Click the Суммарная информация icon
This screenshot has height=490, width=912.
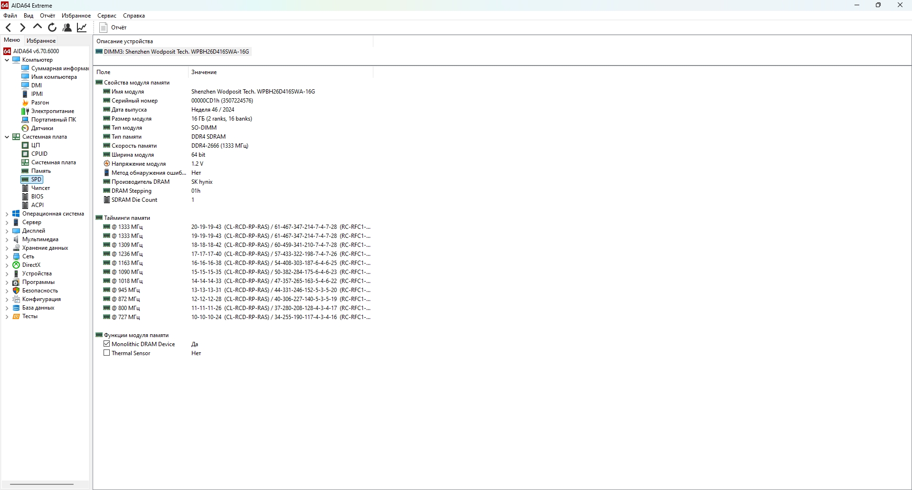coord(26,68)
